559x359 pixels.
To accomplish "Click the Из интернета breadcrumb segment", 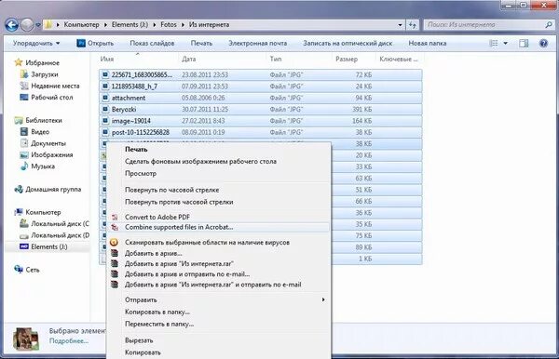I will pyautogui.click(x=209, y=24).
